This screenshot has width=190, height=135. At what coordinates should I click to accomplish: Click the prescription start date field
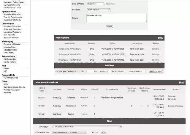105,71
